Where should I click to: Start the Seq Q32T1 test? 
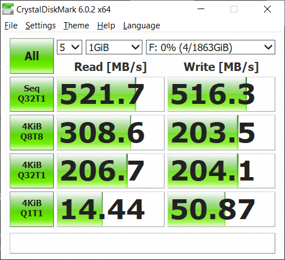tap(32, 94)
